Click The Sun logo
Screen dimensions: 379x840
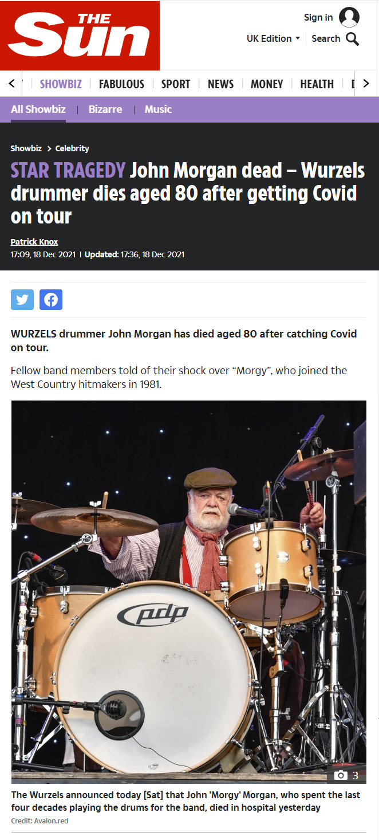(80, 36)
